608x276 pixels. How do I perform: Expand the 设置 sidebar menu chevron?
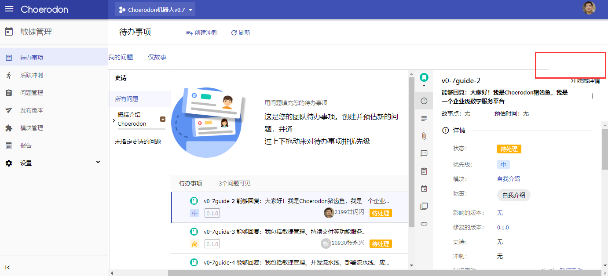pyautogui.click(x=98, y=162)
